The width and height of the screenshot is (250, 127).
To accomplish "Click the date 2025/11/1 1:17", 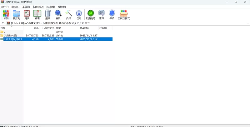I will [x=88, y=36].
